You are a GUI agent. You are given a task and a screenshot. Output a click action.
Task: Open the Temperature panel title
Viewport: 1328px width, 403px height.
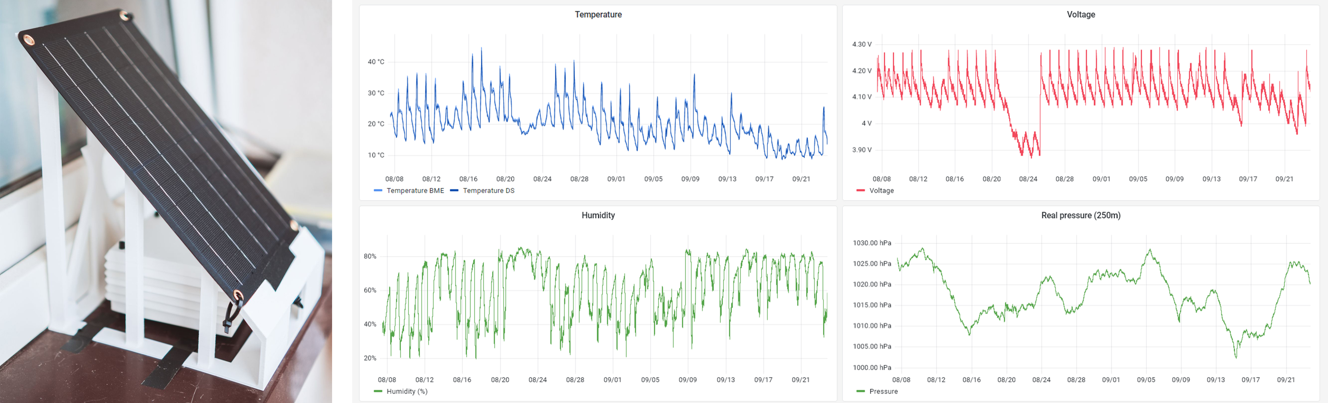(x=598, y=14)
